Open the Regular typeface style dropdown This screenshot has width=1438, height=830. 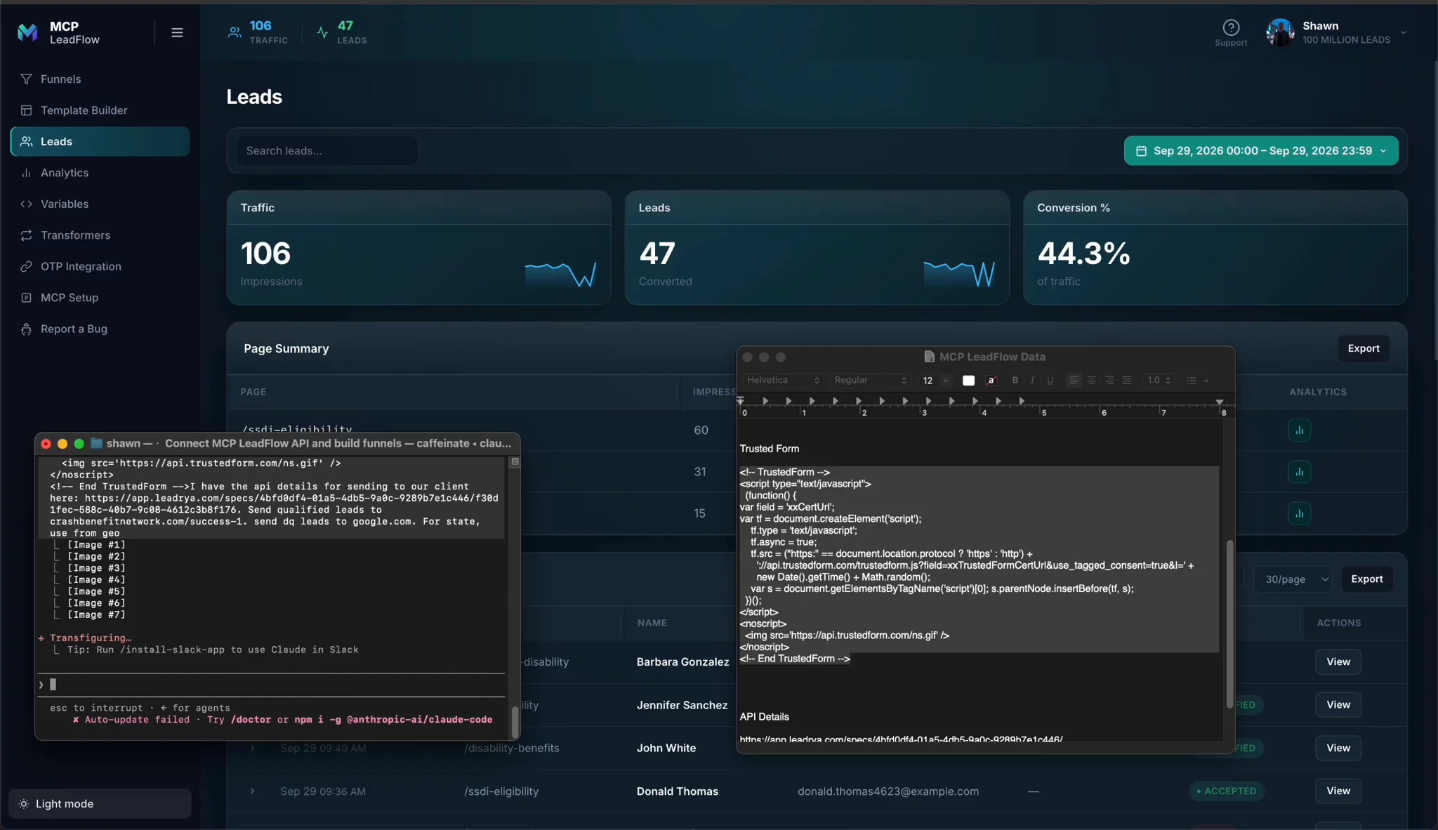(x=870, y=381)
